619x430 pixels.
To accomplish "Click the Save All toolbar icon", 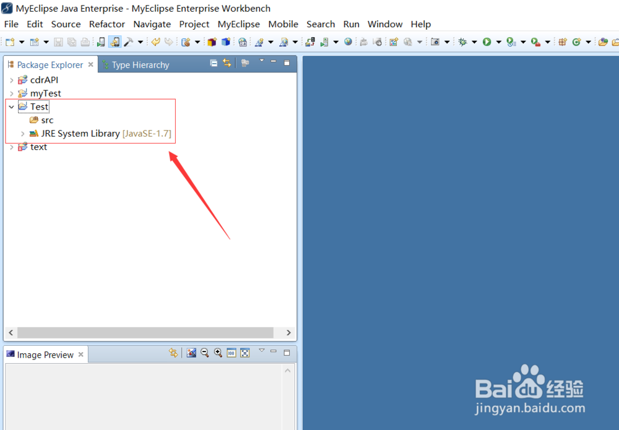I will click(x=72, y=42).
